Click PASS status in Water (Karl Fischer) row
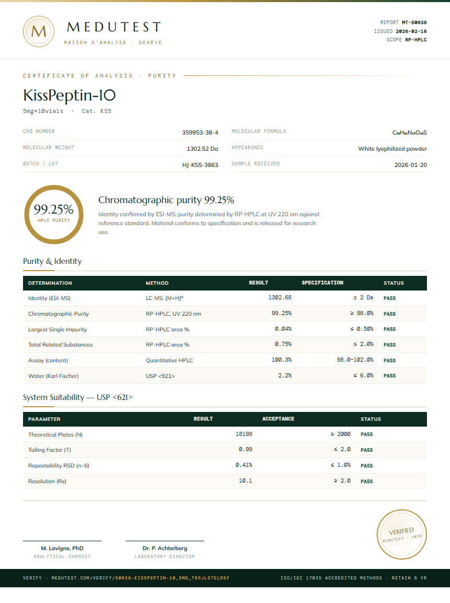The height and width of the screenshot is (603, 450). pyautogui.click(x=390, y=376)
